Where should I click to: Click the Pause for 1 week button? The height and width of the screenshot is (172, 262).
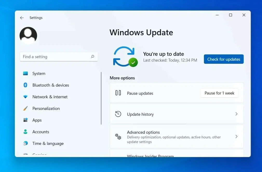pos(219,93)
